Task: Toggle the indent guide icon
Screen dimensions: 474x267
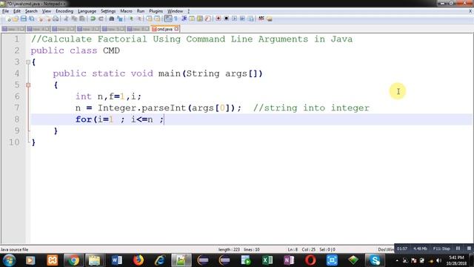Action: (184, 19)
